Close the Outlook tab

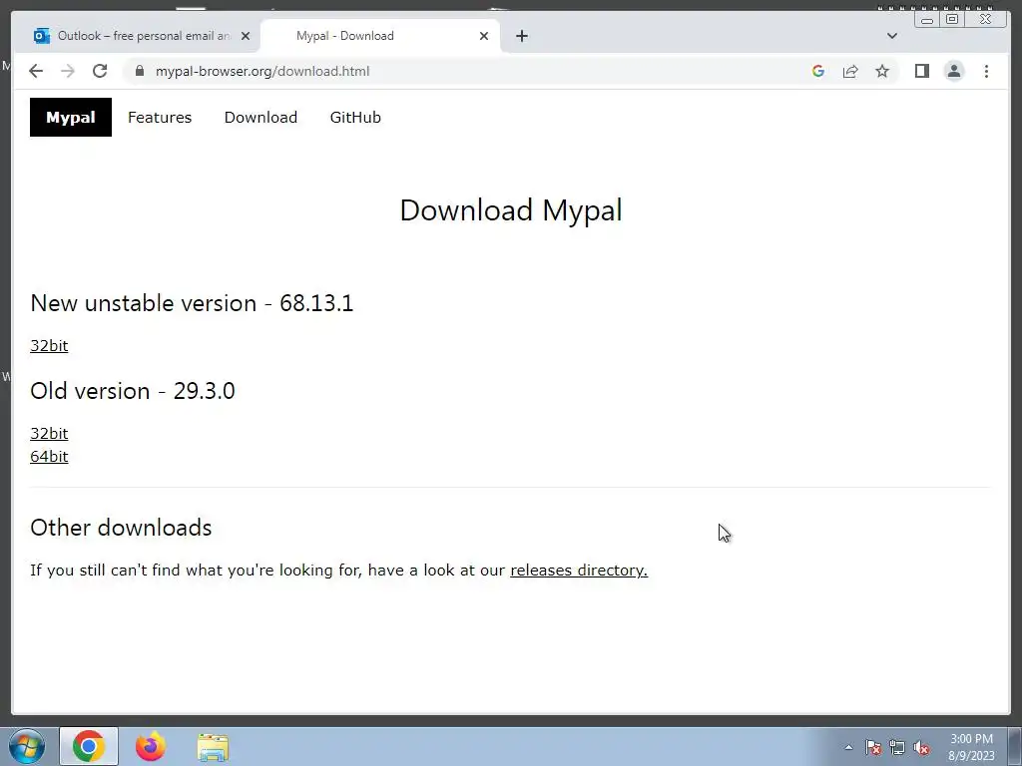click(x=246, y=36)
